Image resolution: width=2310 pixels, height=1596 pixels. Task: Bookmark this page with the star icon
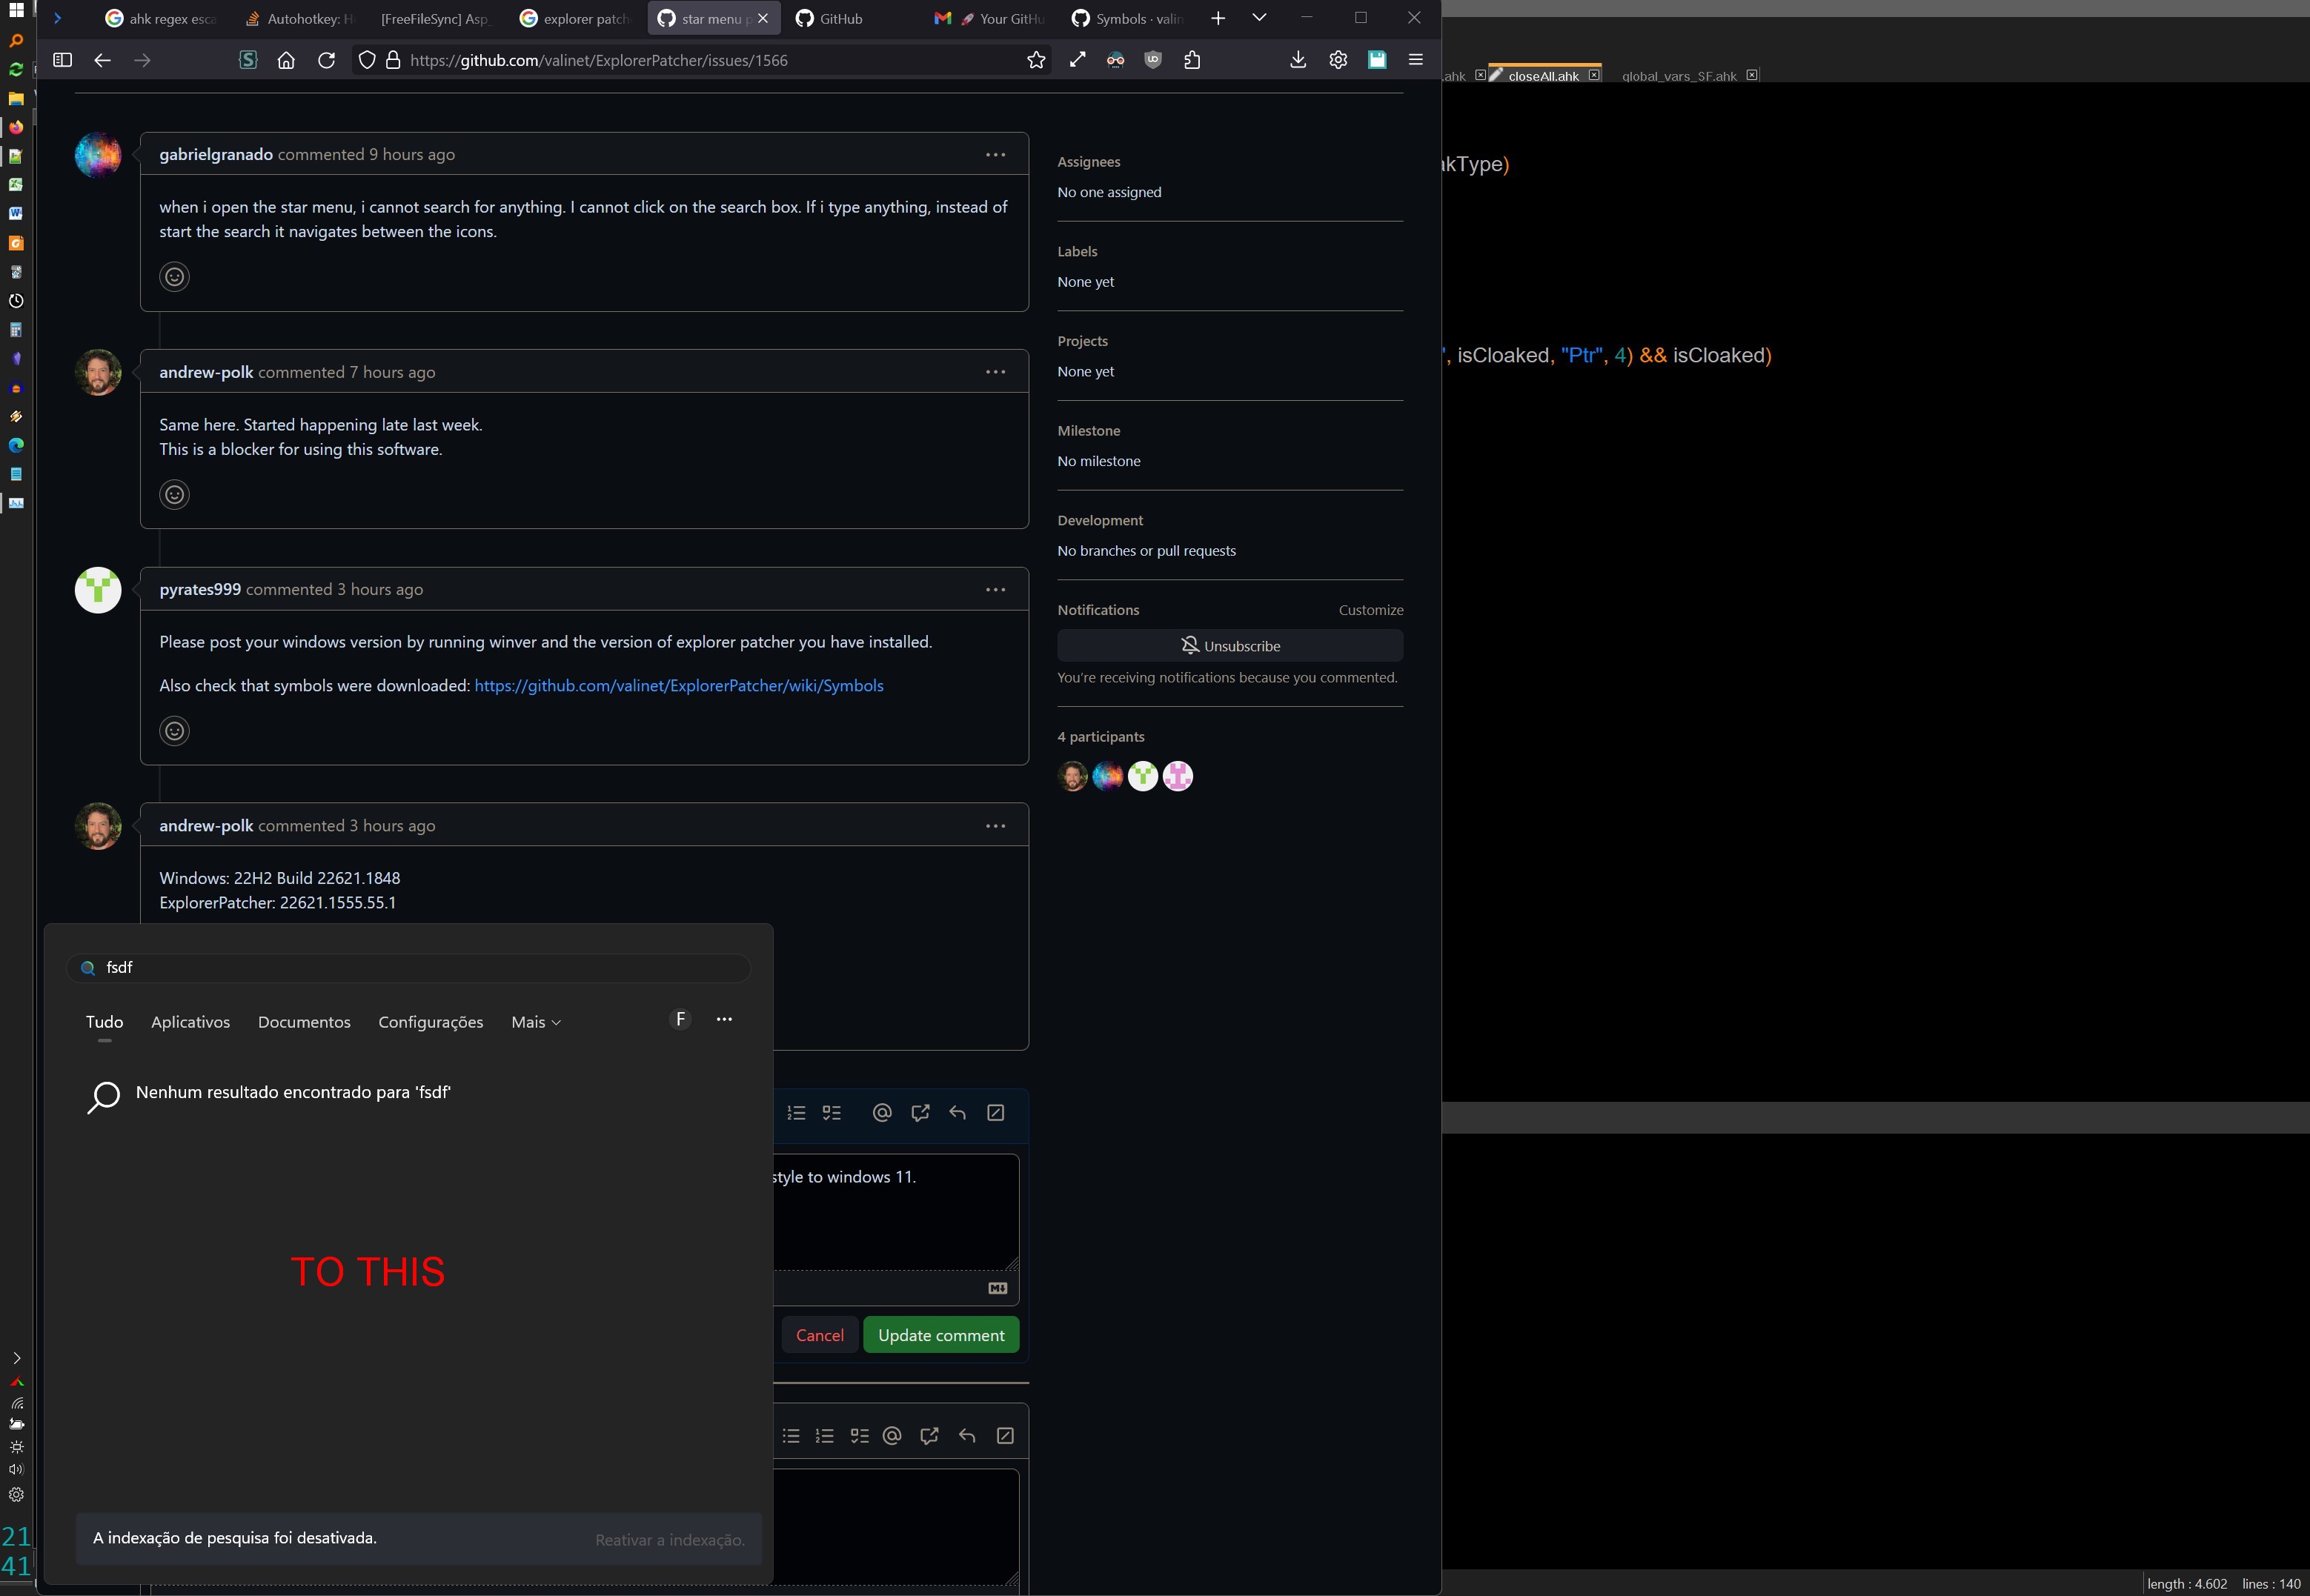[x=1036, y=60]
